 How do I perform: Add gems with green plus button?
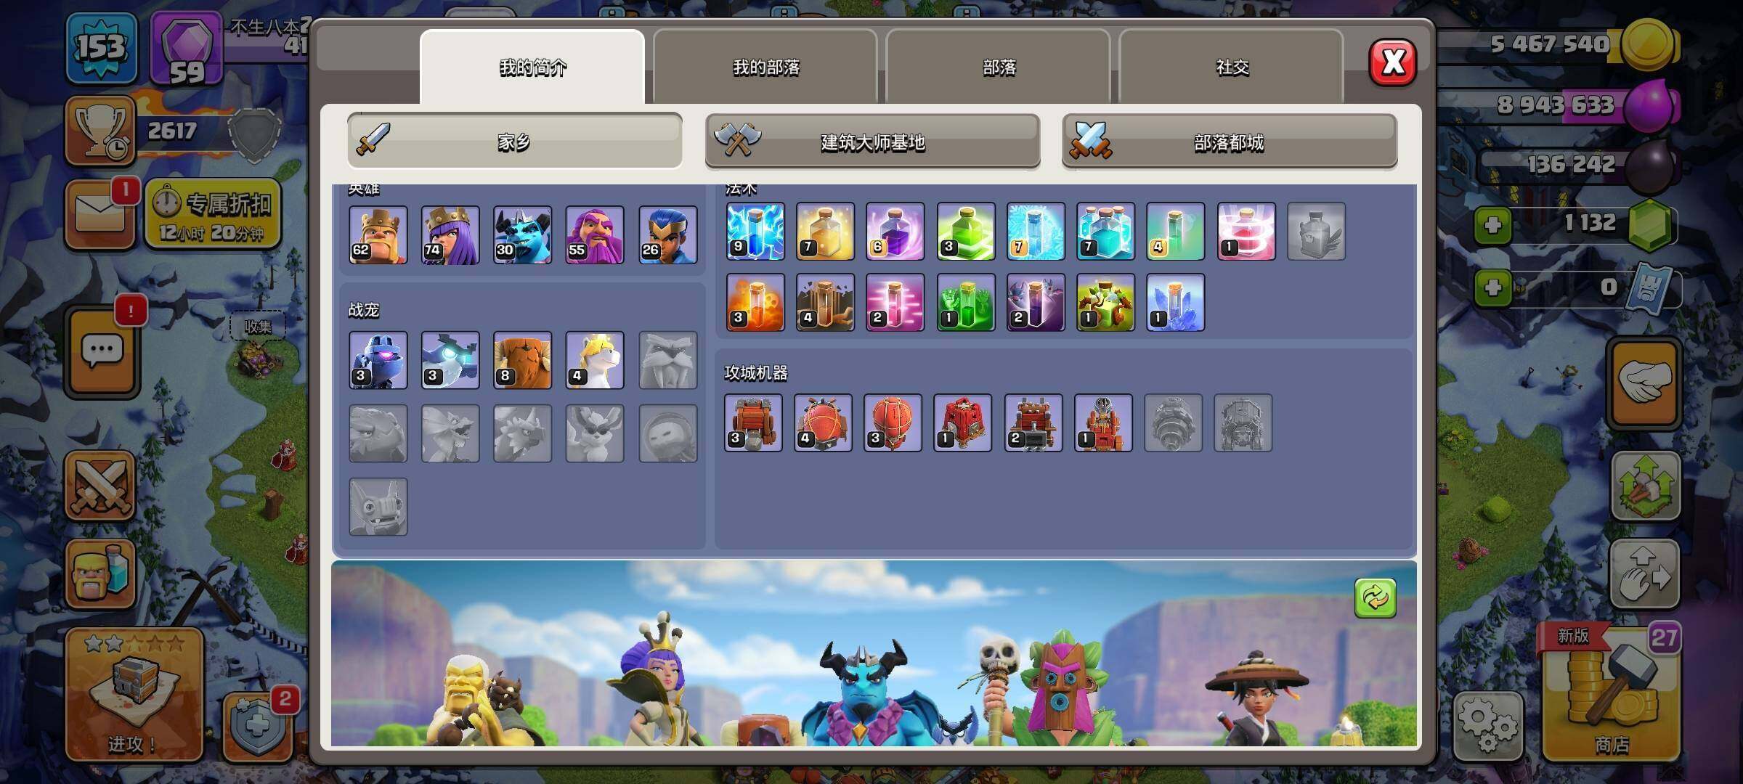(1493, 225)
